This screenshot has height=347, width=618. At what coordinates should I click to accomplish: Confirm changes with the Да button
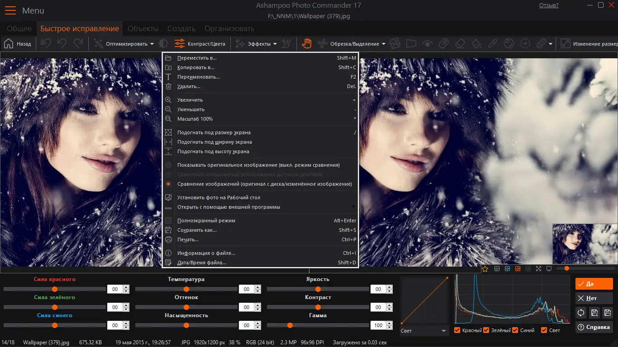(594, 283)
